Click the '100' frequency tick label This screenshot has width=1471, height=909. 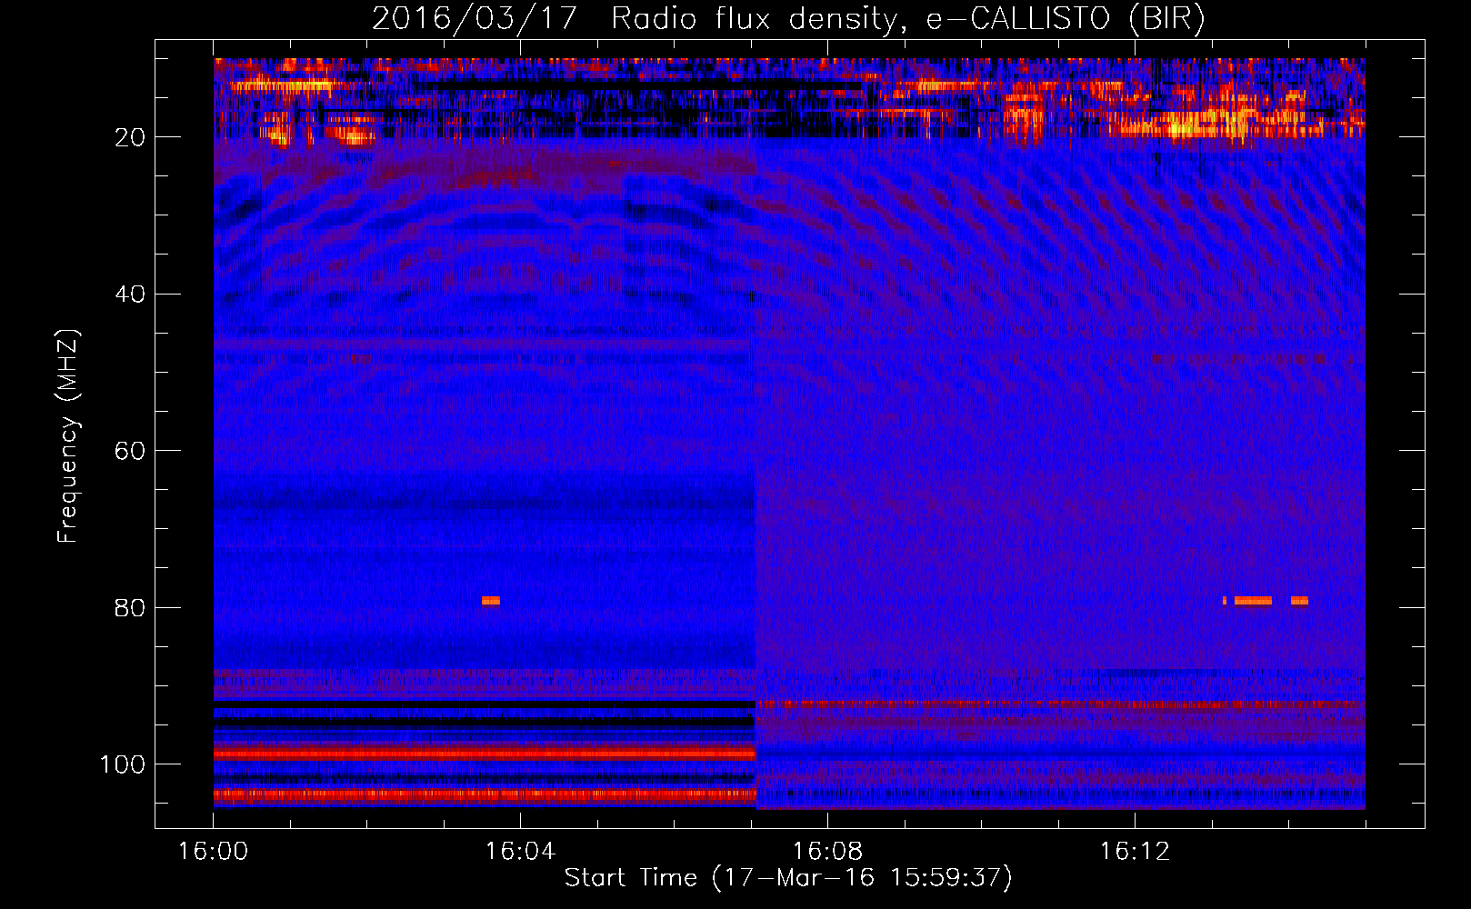tap(123, 764)
